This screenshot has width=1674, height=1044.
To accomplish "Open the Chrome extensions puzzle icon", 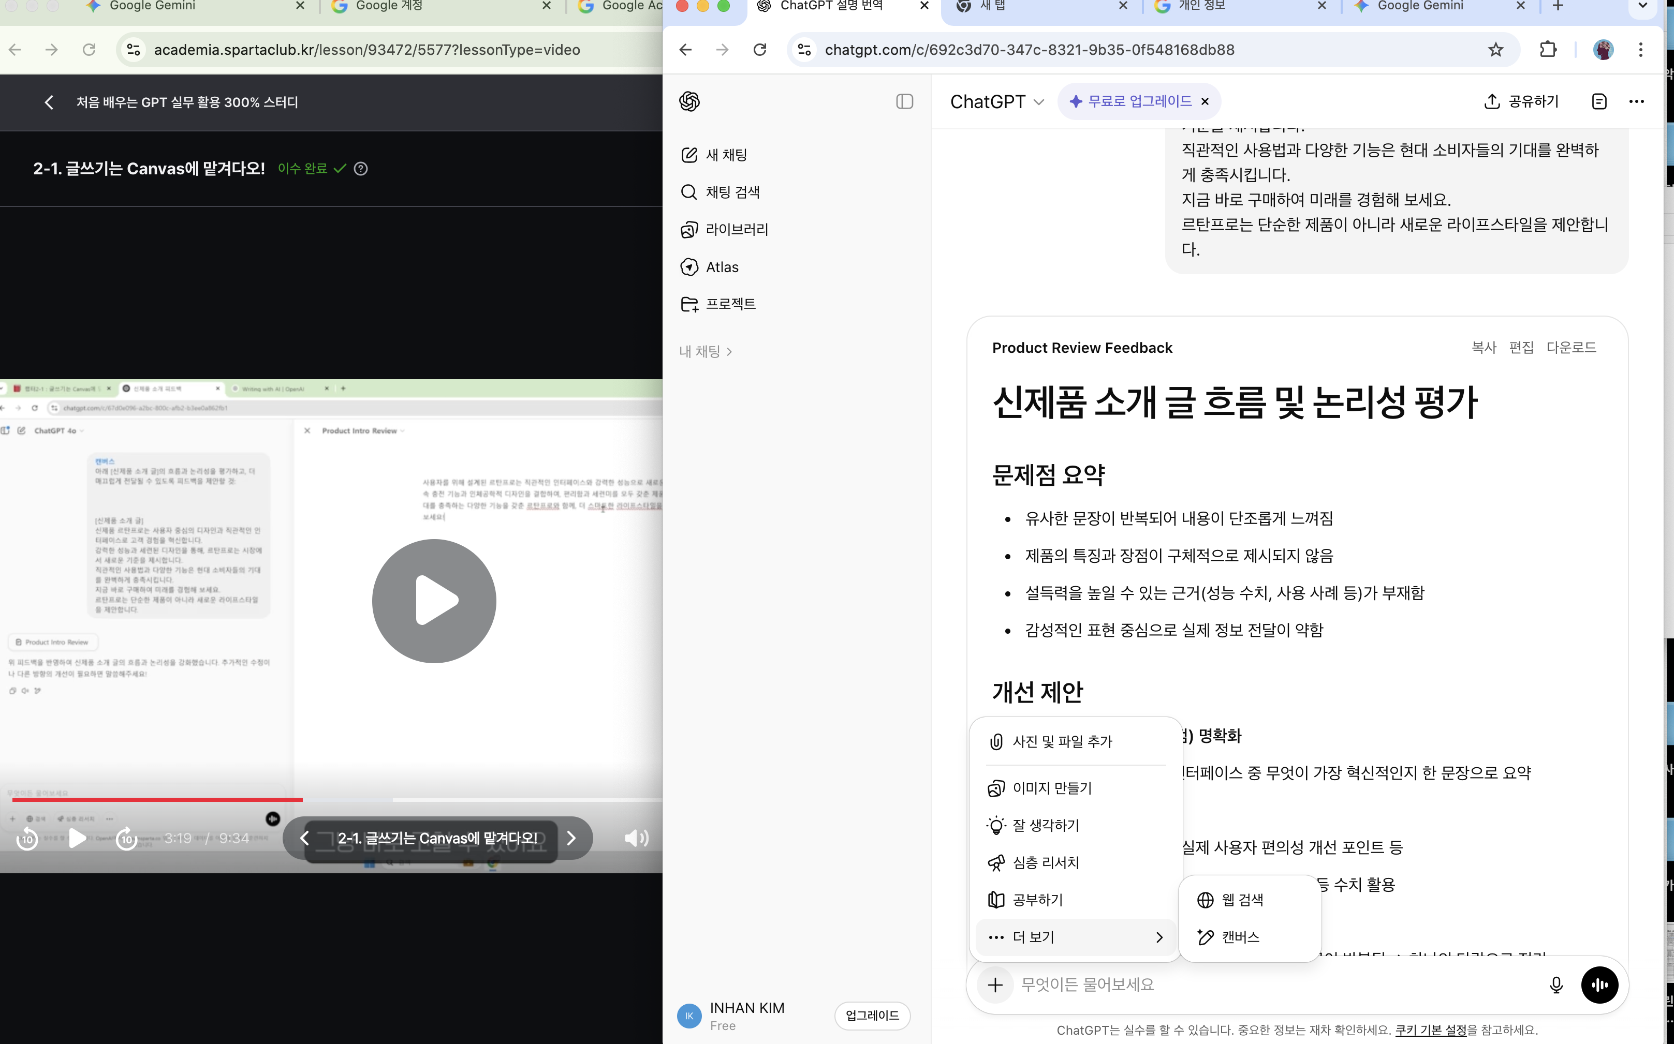I will tap(1548, 50).
